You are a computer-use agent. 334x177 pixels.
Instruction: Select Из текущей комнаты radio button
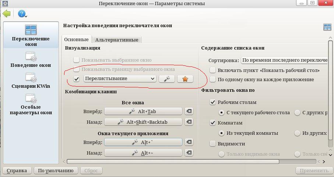[x=222, y=133]
